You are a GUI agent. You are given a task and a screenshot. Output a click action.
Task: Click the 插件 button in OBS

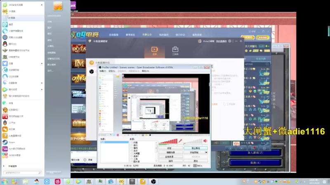(170, 161)
